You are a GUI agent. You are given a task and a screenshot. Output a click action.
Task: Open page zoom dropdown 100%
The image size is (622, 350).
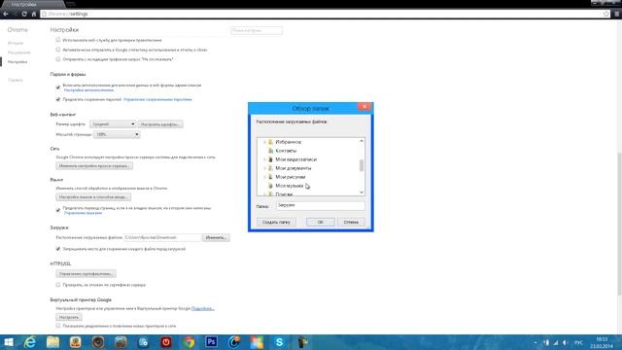coord(117,134)
